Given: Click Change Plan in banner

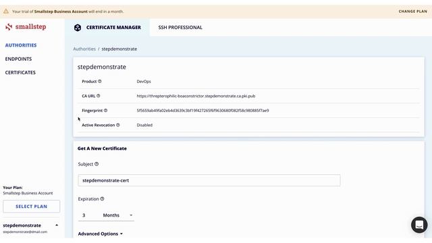Looking at the screenshot, I should pos(412,11).
